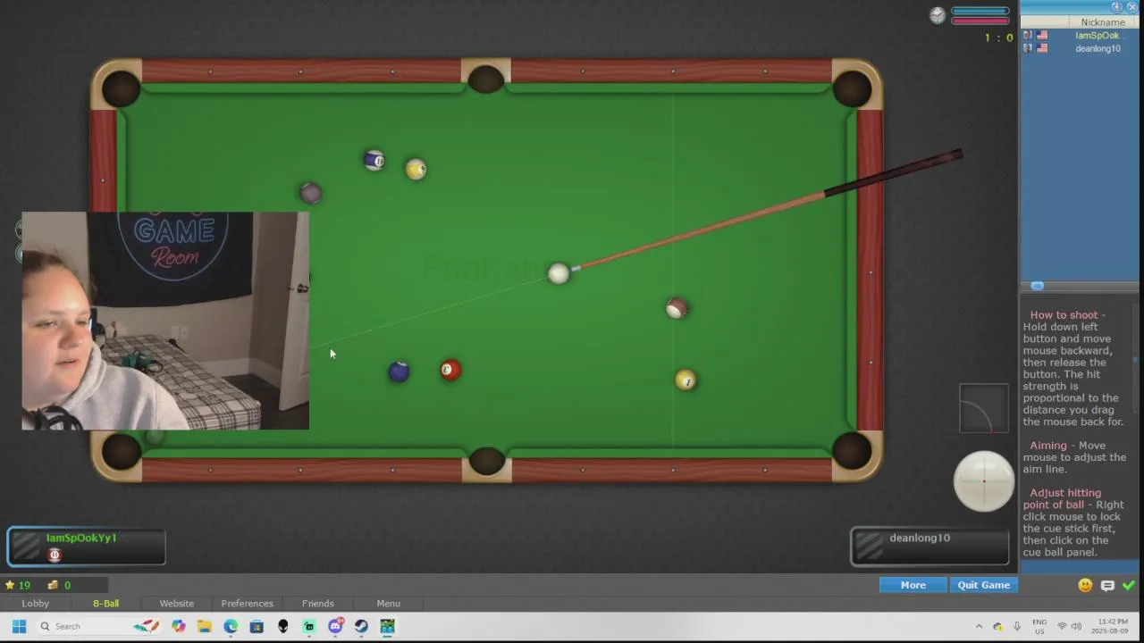
Task: Open Microsoft Edge from the taskbar
Action: [x=231, y=626]
